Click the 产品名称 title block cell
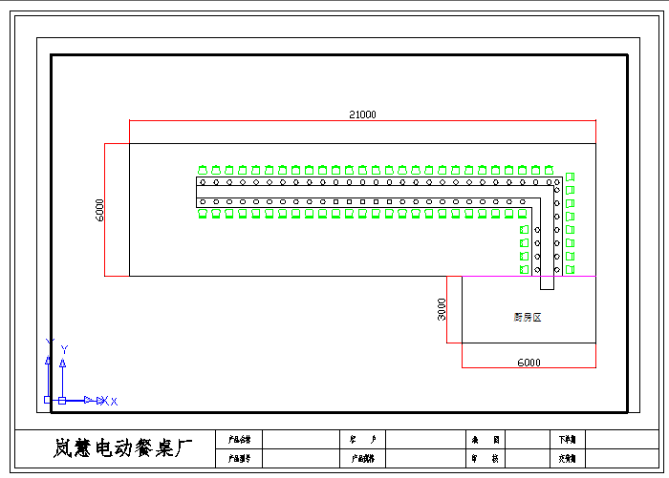669x478 pixels. tap(239, 440)
